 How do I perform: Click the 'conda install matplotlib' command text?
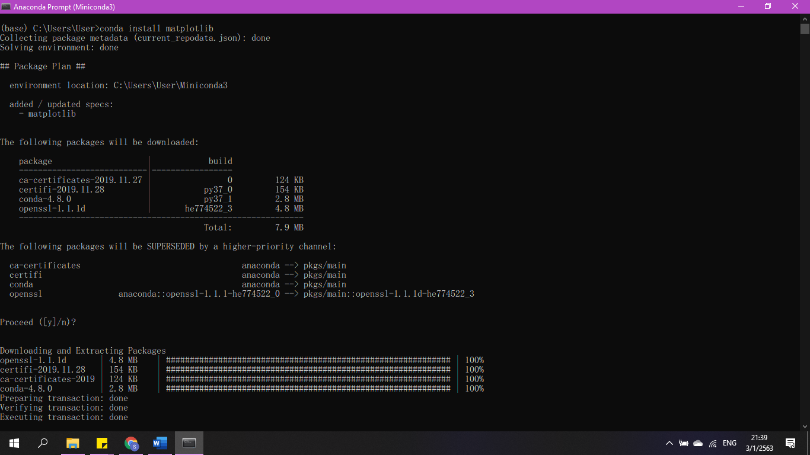[x=157, y=28]
